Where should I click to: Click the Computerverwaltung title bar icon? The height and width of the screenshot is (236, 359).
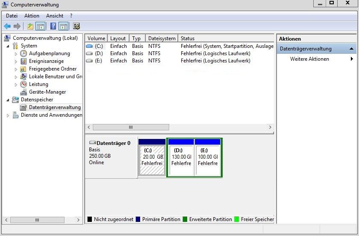tap(5, 5)
